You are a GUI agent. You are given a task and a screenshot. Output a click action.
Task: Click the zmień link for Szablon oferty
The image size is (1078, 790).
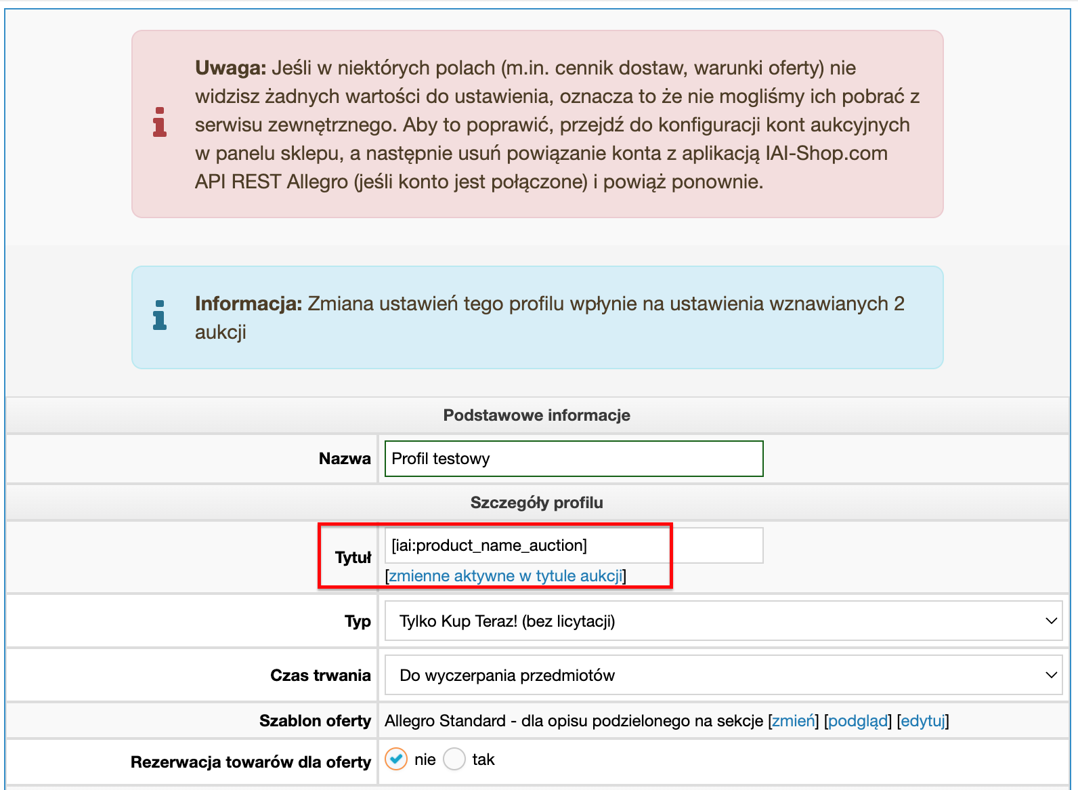pos(794,721)
